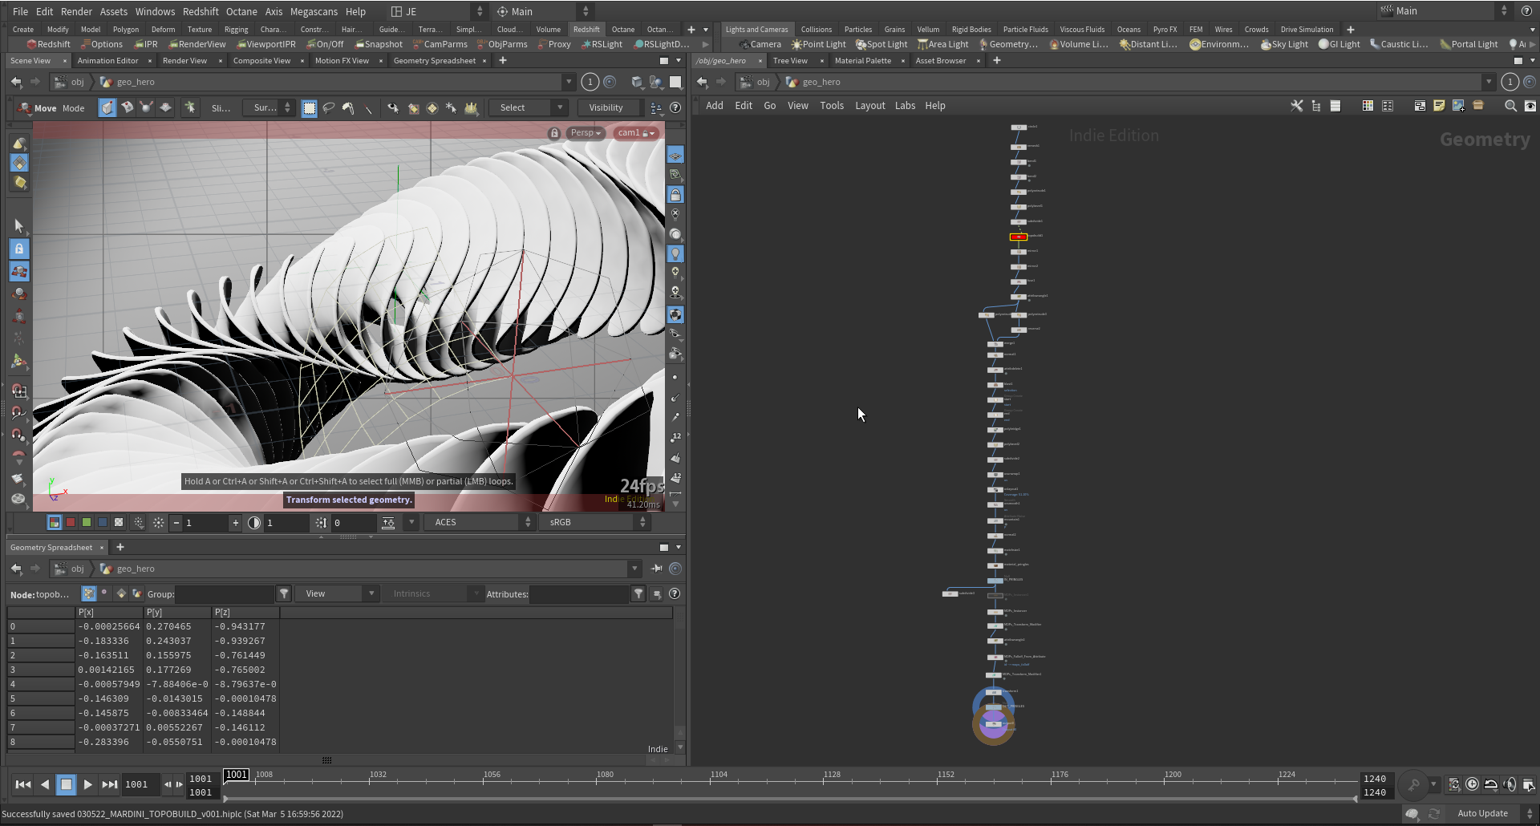
Task: Open the ACES color space dropdown
Action: tap(479, 522)
